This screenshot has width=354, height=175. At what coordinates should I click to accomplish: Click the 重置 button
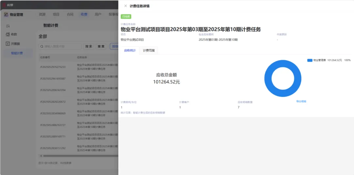[101, 47]
